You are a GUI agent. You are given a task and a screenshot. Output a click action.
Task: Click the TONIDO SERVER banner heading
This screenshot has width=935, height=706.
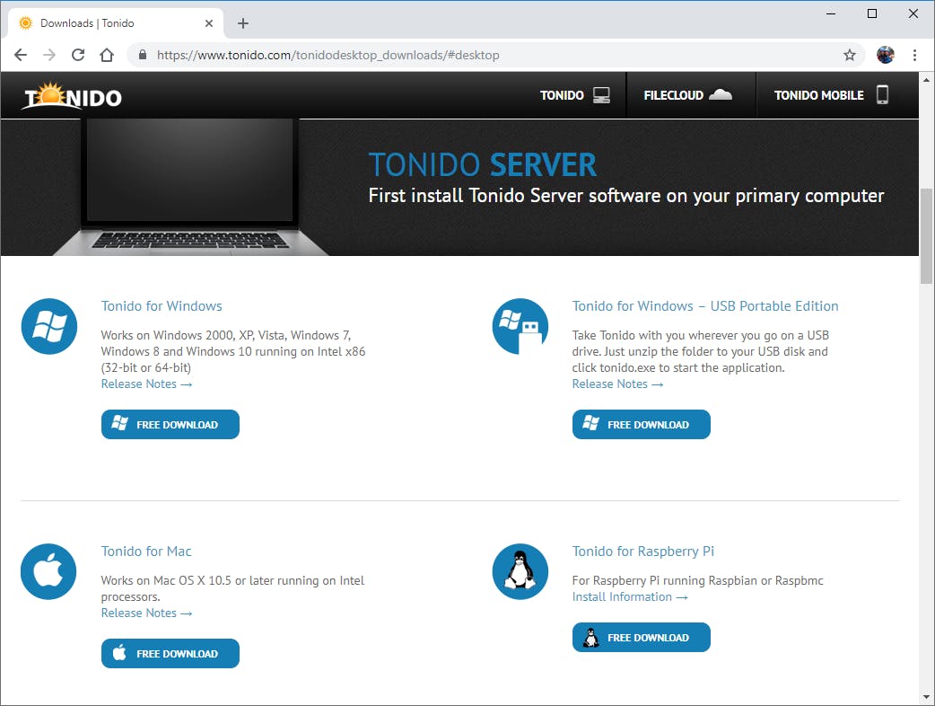tap(483, 164)
